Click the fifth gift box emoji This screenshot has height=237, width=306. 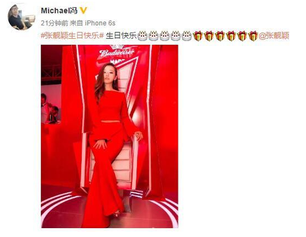point(242,36)
